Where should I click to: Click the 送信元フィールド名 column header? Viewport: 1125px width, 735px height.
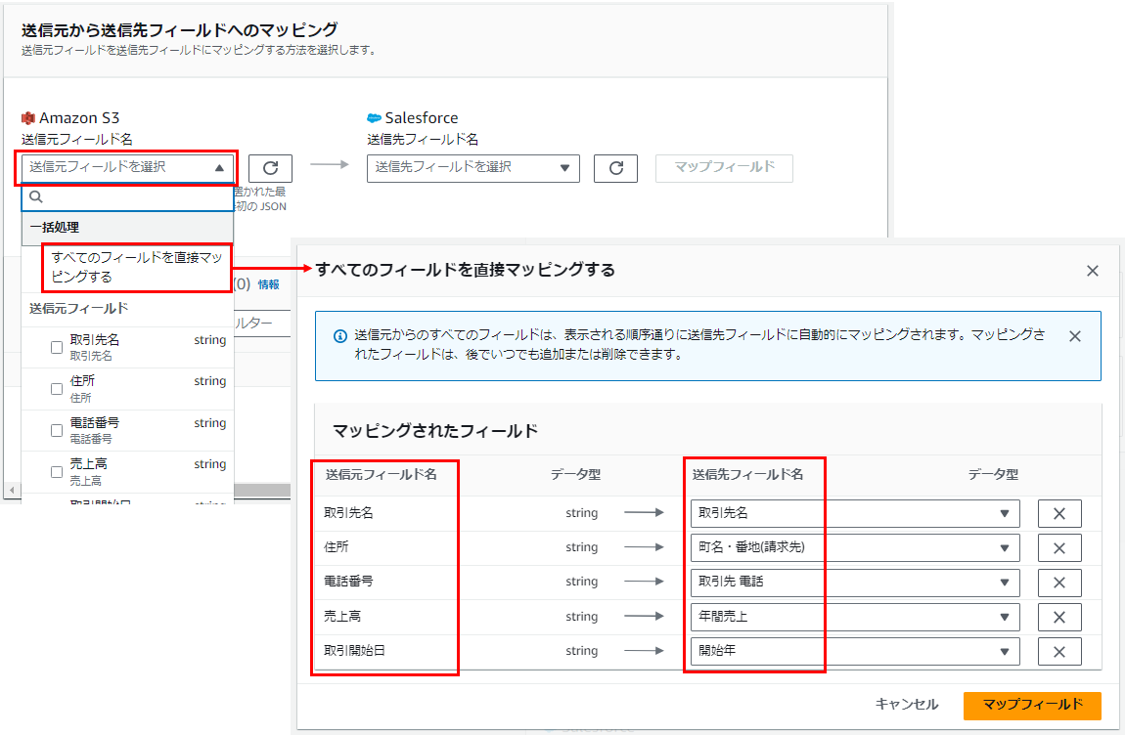click(x=381, y=474)
